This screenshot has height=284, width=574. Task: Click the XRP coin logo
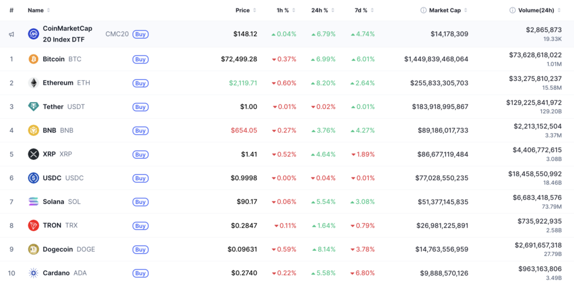(x=33, y=154)
